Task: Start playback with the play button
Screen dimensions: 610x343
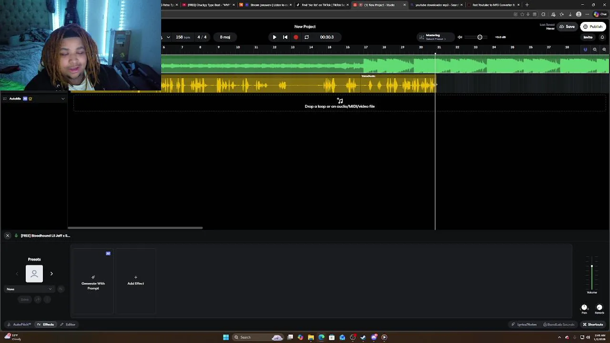Action: [274, 37]
